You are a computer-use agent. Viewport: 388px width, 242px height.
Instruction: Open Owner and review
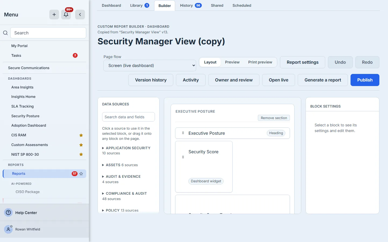coord(234,80)
